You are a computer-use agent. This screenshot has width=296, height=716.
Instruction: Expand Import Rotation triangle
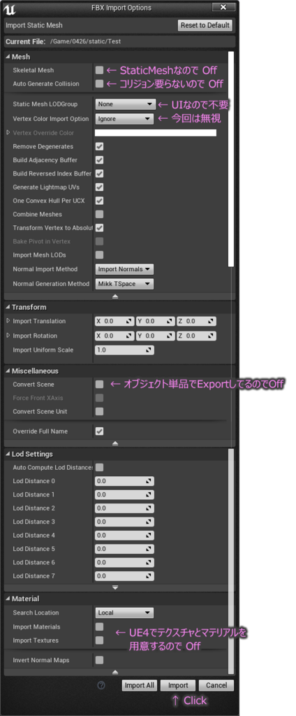tap(8, 336)
